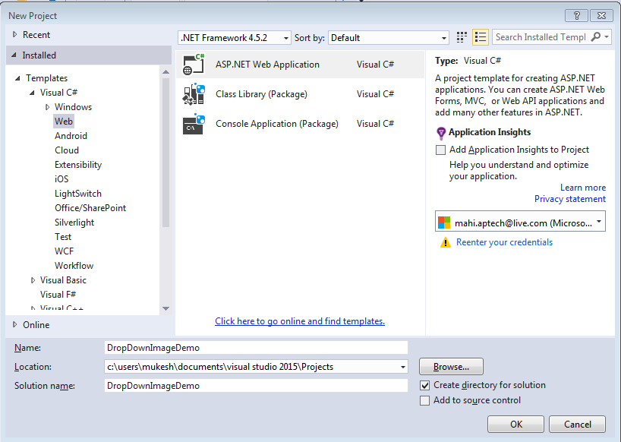Open the dialog Help question-mark button
Screen dimensions: 621x442
pos(577,15)
